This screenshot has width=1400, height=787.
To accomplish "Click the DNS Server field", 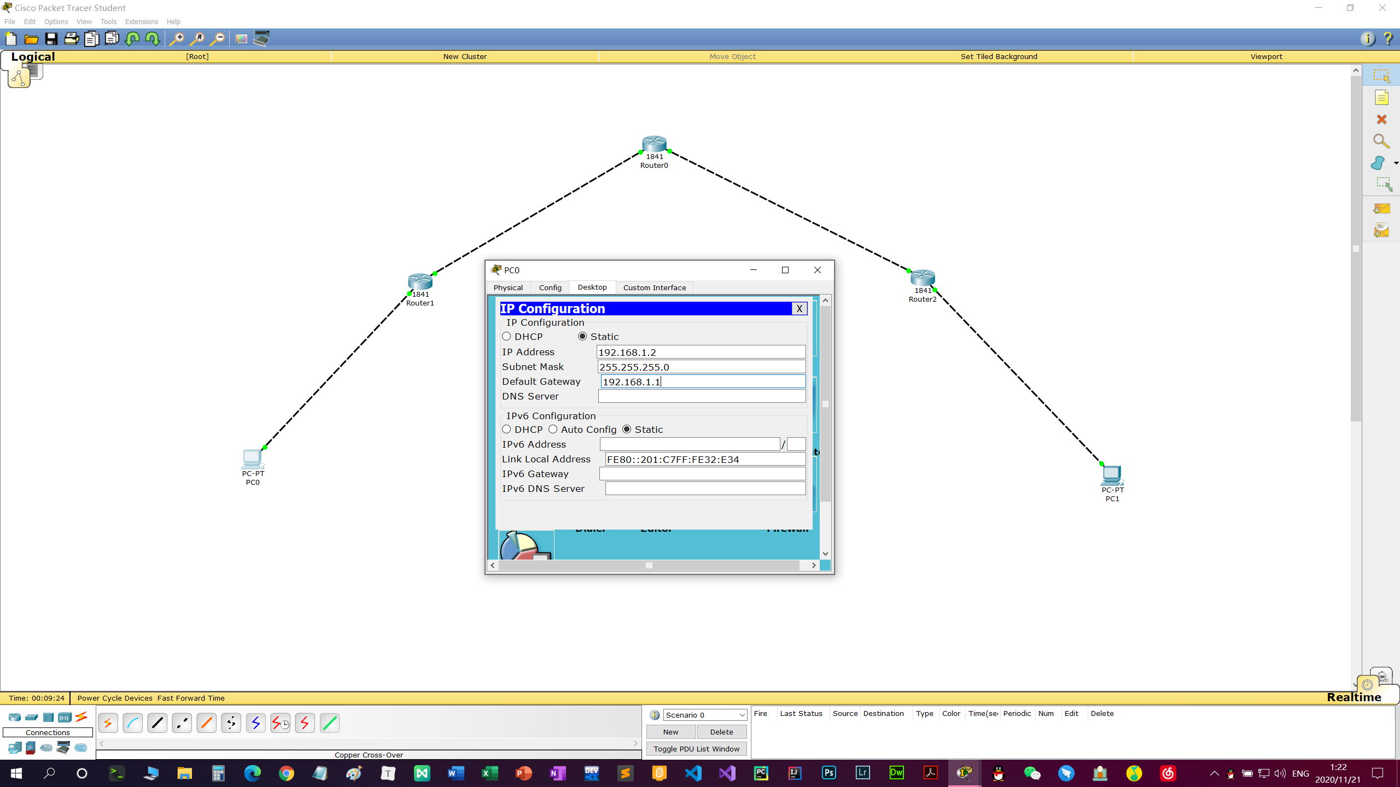I will pyautogui.click(x=702, y=396).
